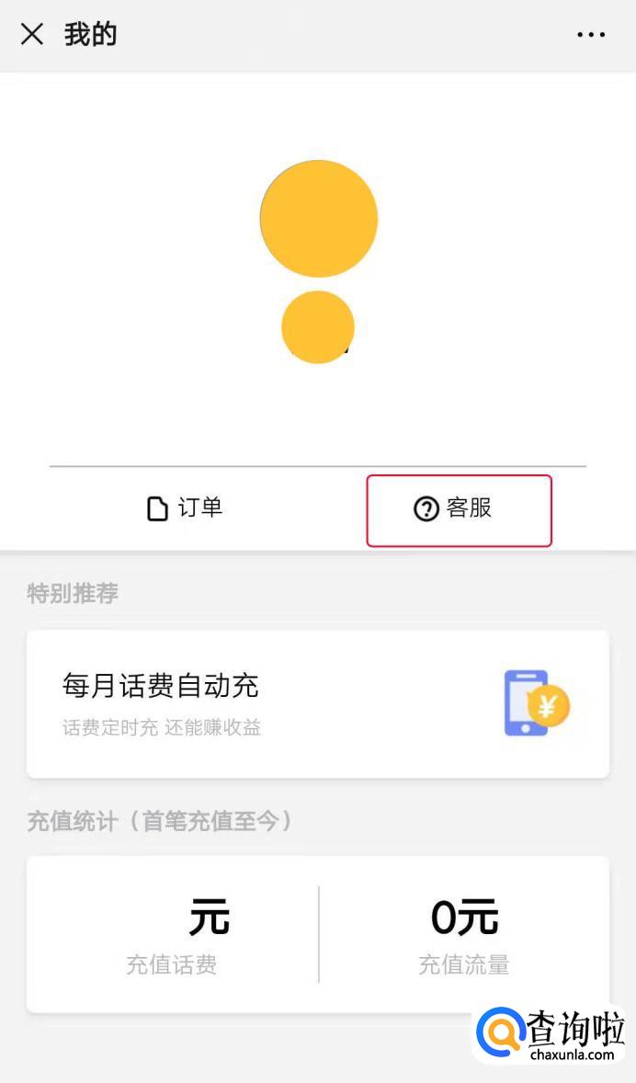
Task: Click the 客服 question mark icon
Action: 426,508
